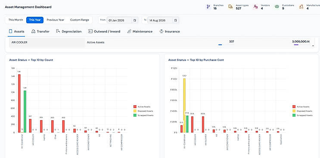Click the blue progress bar beside 337
Viewport: 320px width, 158px height.
point(220,45)
